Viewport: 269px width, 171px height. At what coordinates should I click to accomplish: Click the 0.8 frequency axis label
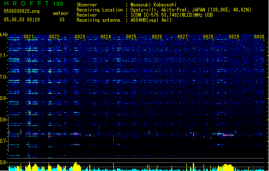[4, 120]
